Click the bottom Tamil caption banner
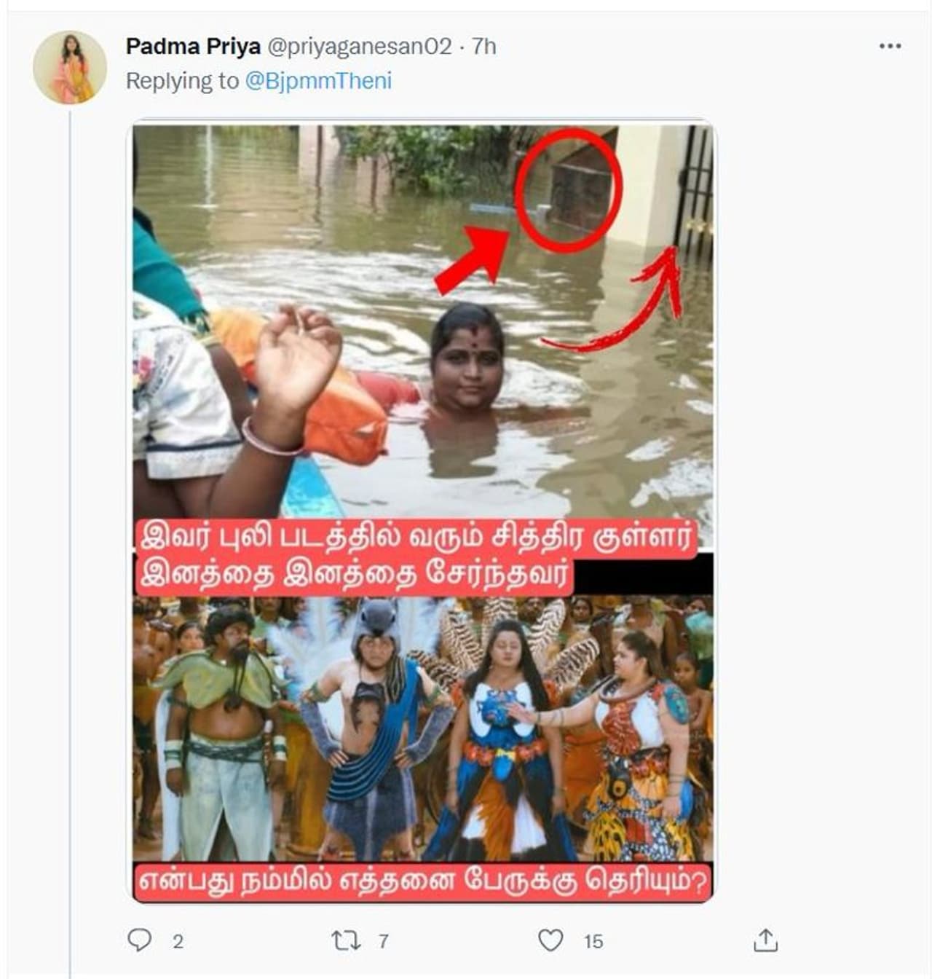The height and width of the screenshot is (979, 932). coord(422,881)
